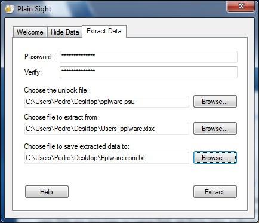Click the 'Choose the unlock file:' label
Image resolution: width=259 pixels, height=223 pixels.
click(57, 90)
